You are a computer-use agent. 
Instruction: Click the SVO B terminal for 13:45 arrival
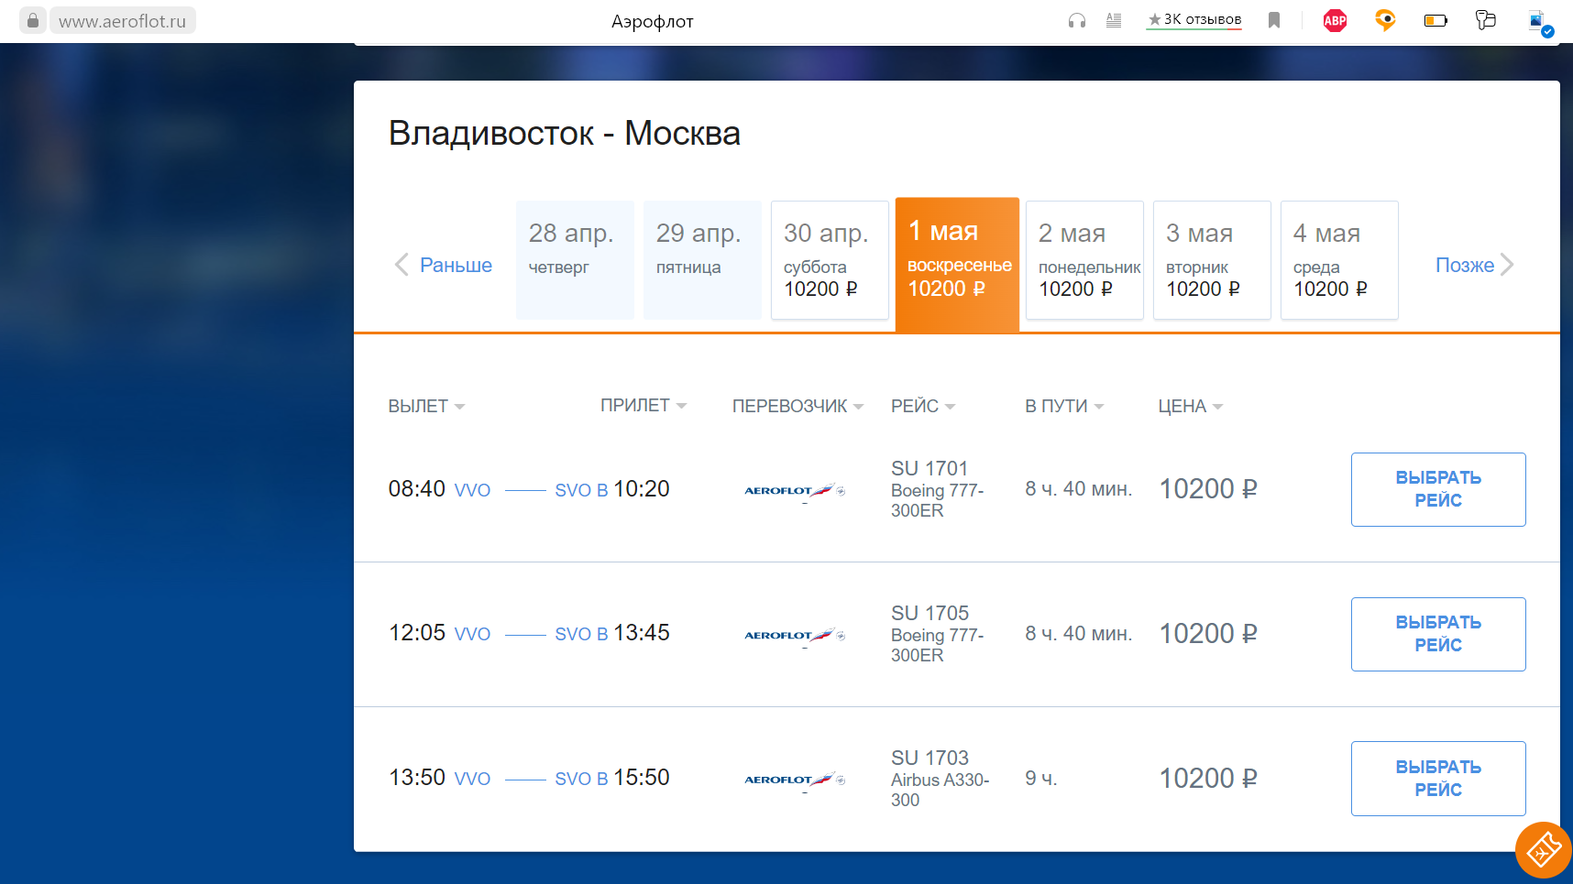(581, 634)
